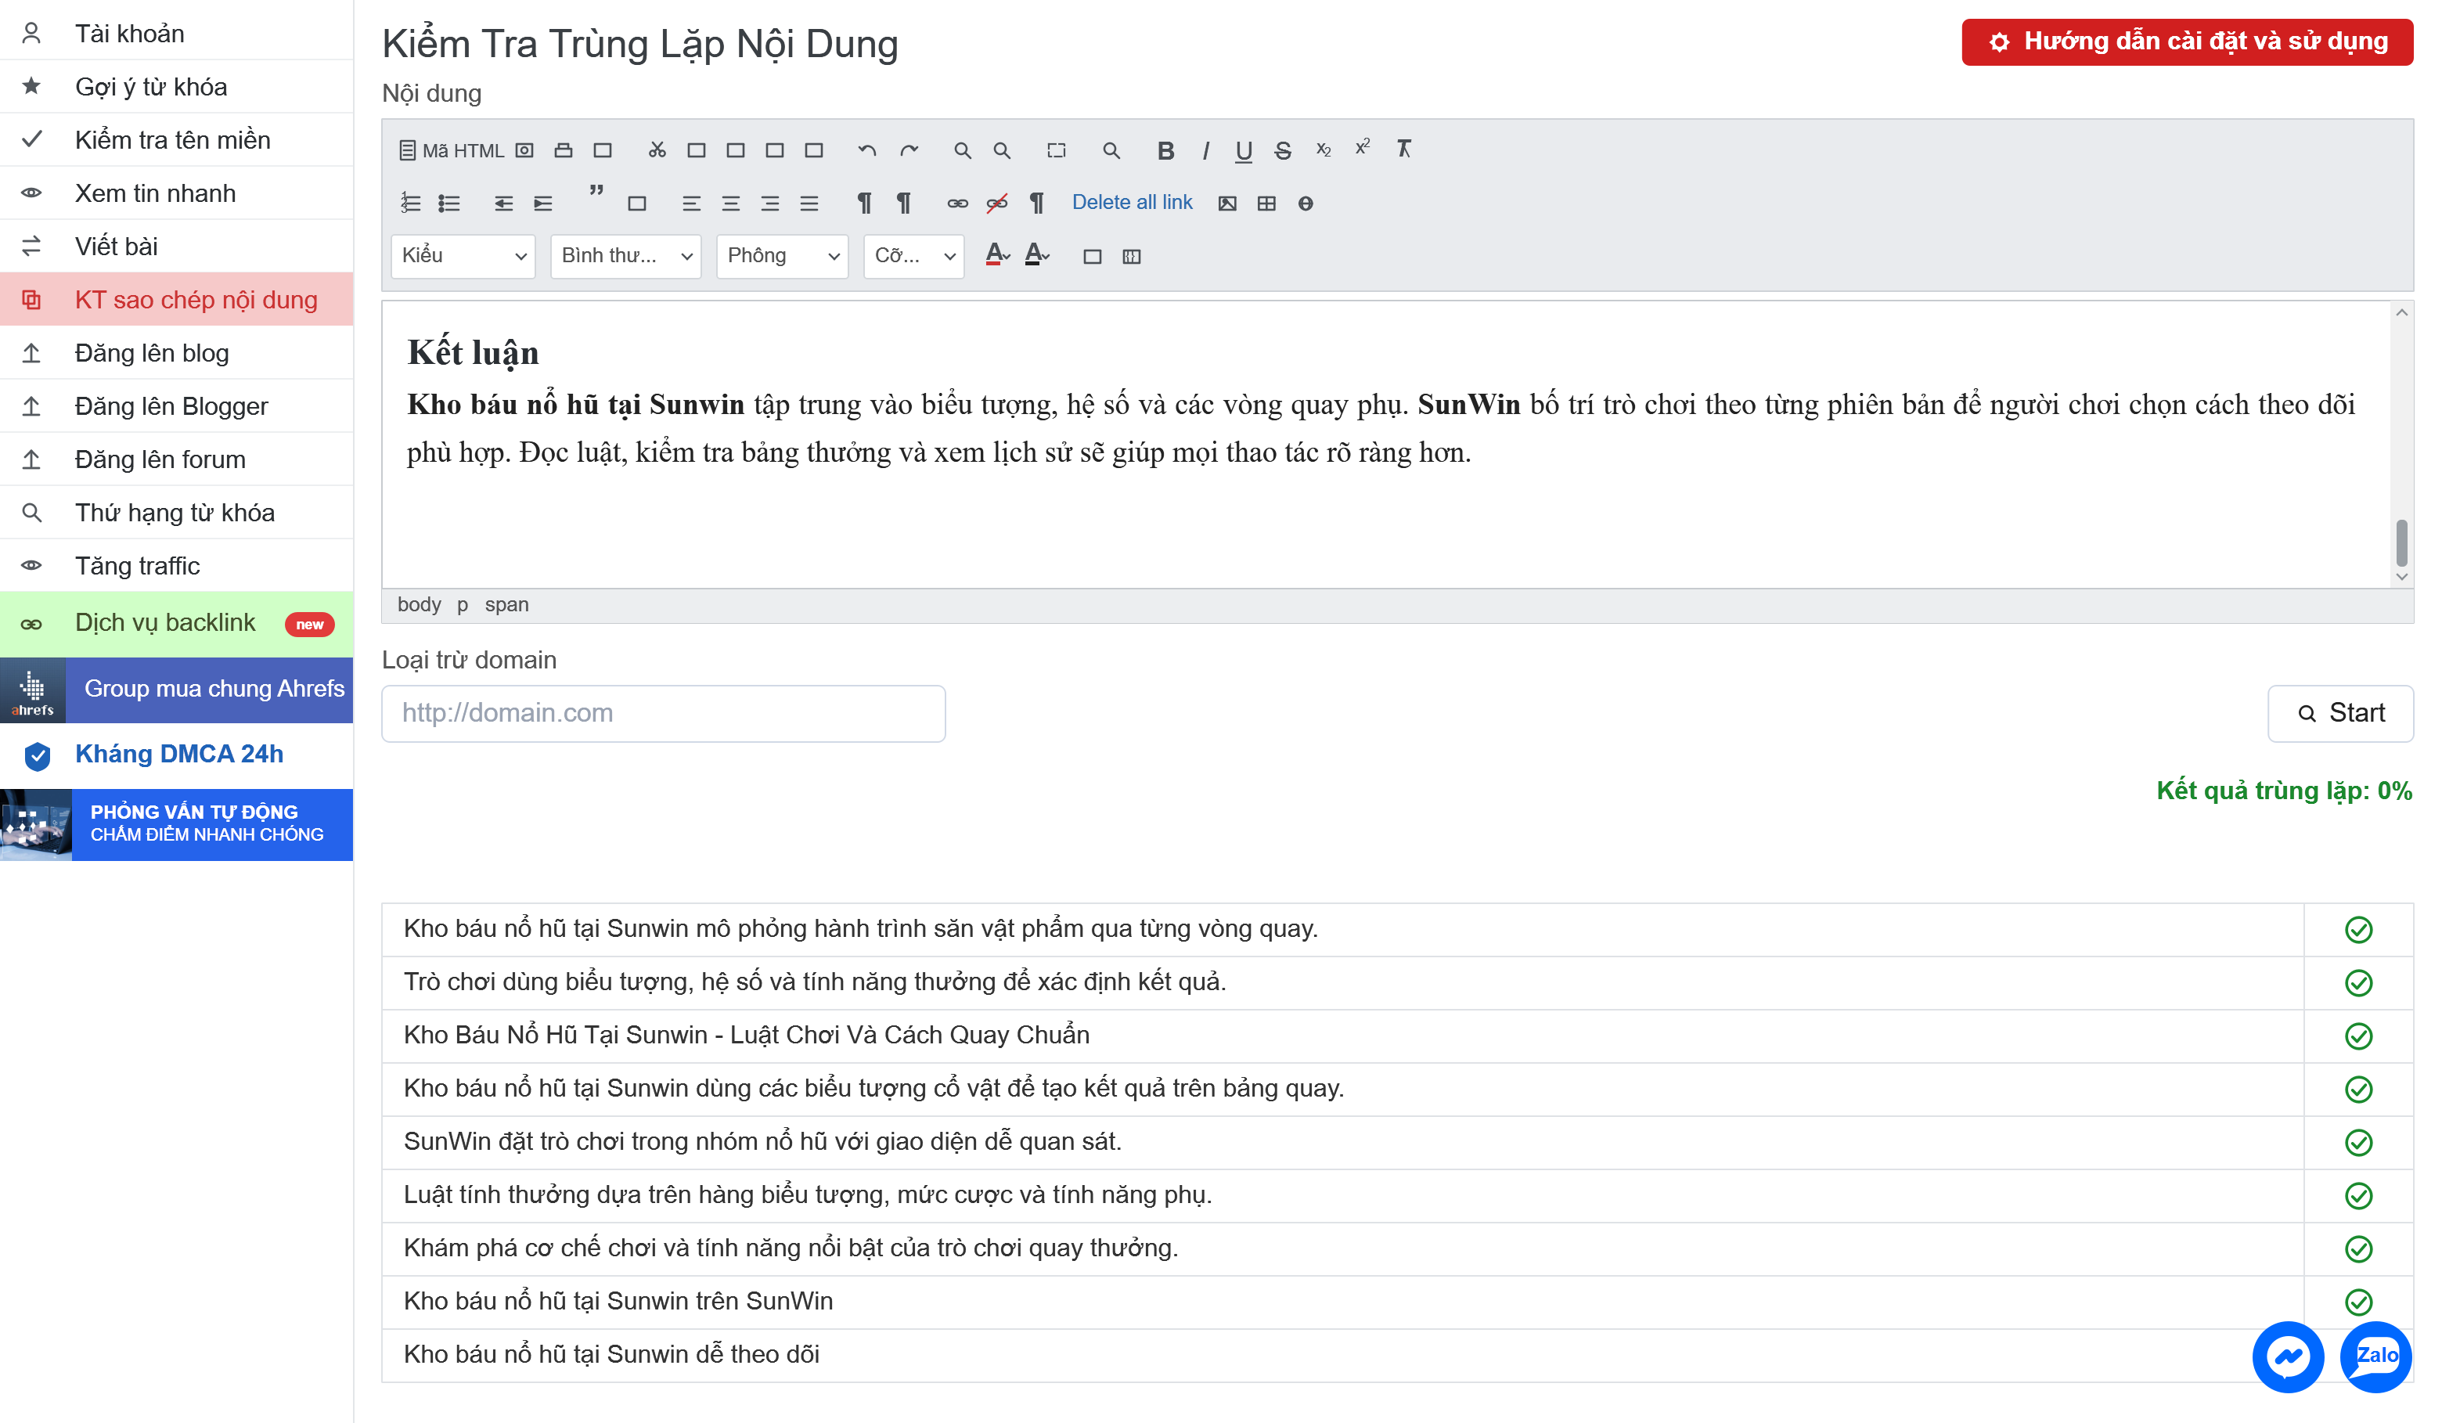Open Group mua chung Ahrefs banner
The width and height of the screenshot is (2442, 1423).
[176, 690]
